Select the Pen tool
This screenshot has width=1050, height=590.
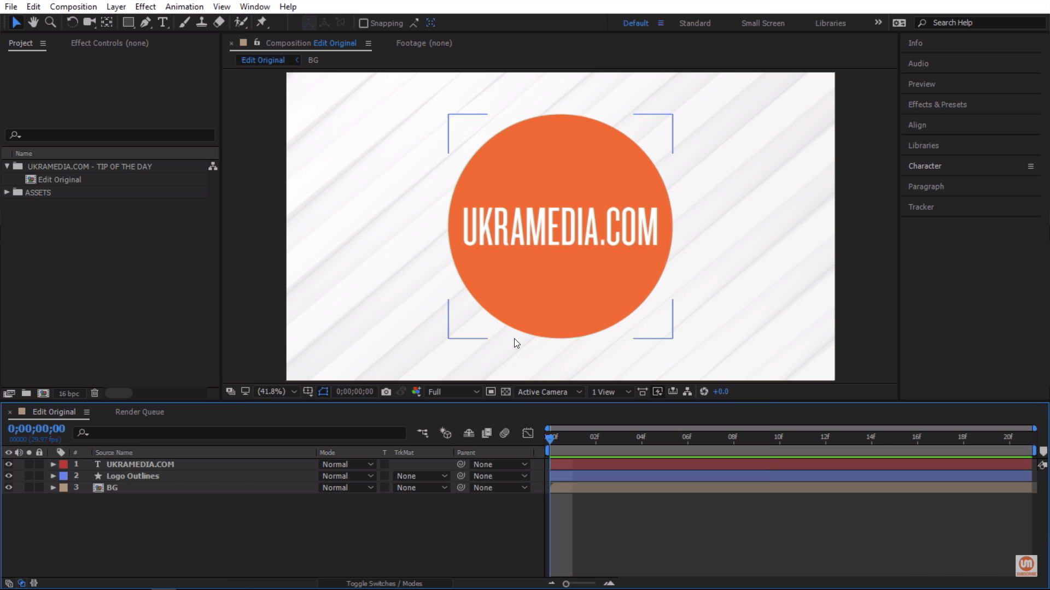point(145,22)
